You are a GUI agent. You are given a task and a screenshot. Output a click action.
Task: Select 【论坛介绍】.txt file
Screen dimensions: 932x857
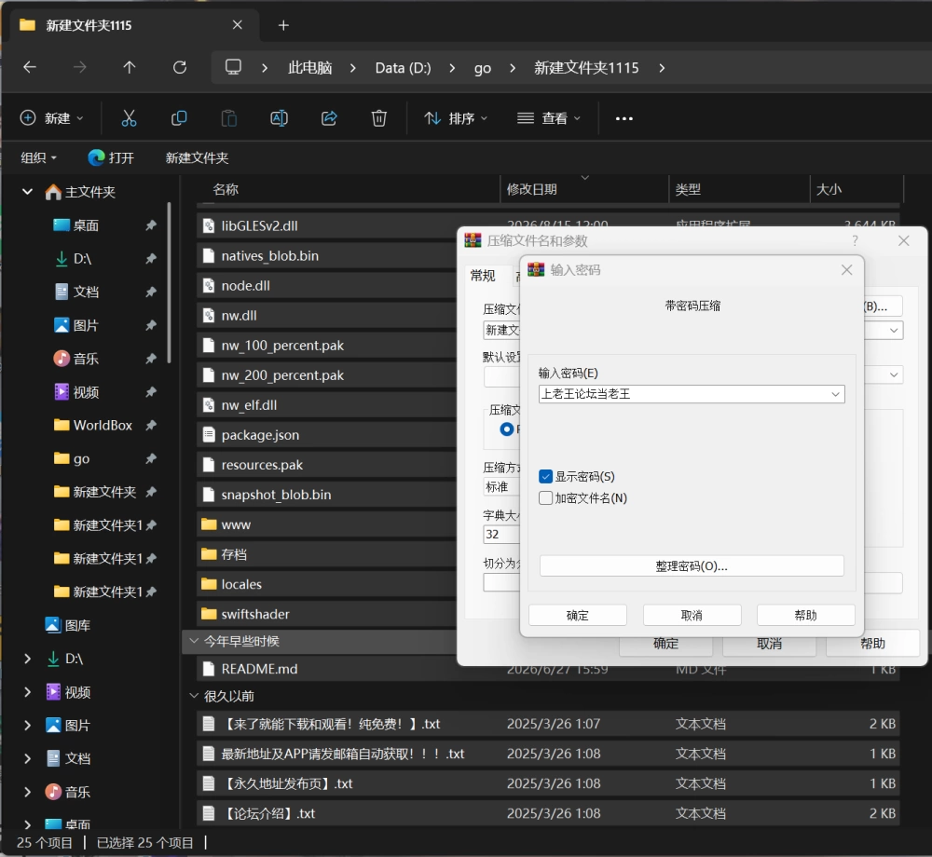(x=548, y=813)
